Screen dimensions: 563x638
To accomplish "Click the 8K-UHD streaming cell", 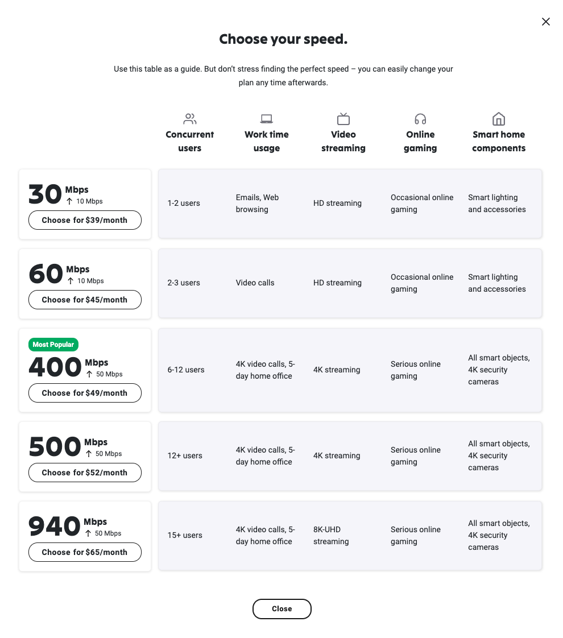I will coord(331,536).
